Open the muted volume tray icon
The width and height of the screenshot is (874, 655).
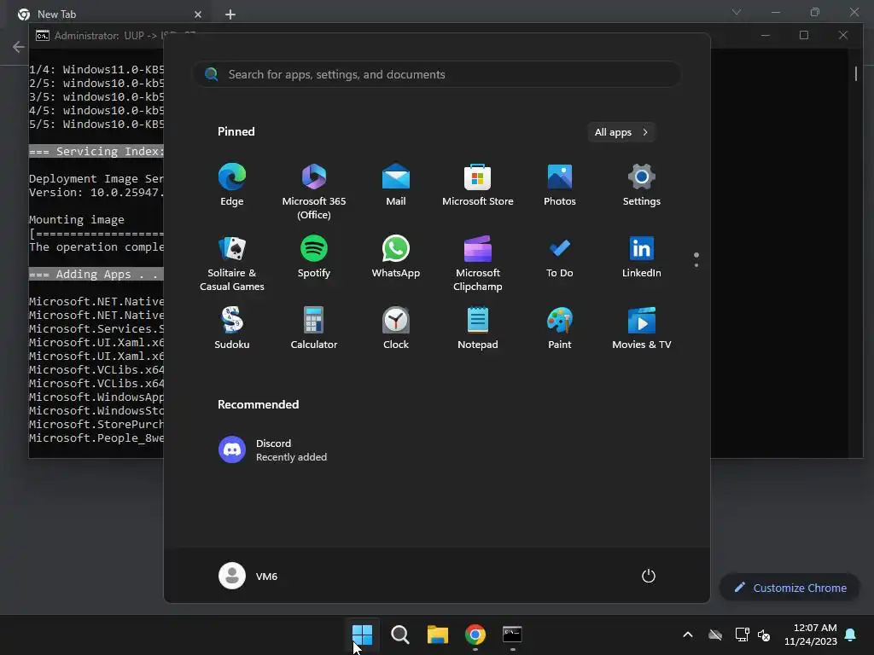pyautogui.click(x=764, y=635)
